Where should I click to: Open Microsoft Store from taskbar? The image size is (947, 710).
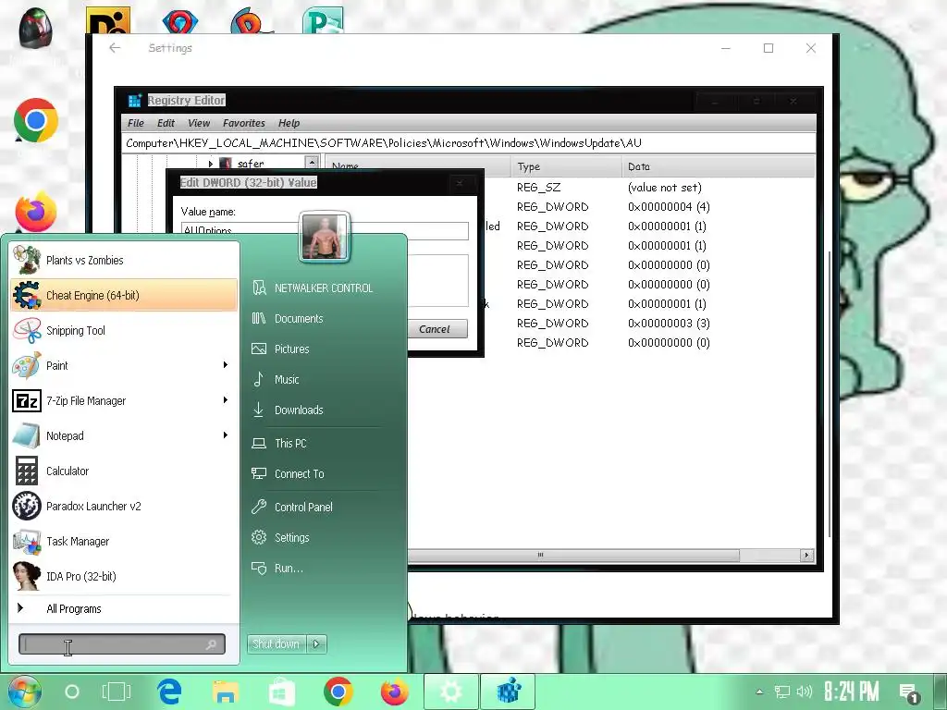click(281, 692)
